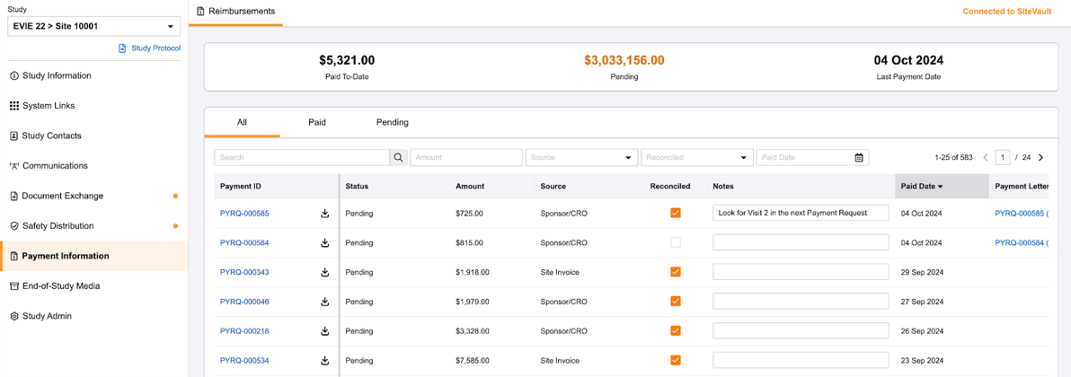Image resolution: width=1071 pixels, height=377 pixels.
Task: Open the Paid Date calendar picker icon
Action: [x=859, y=157]
